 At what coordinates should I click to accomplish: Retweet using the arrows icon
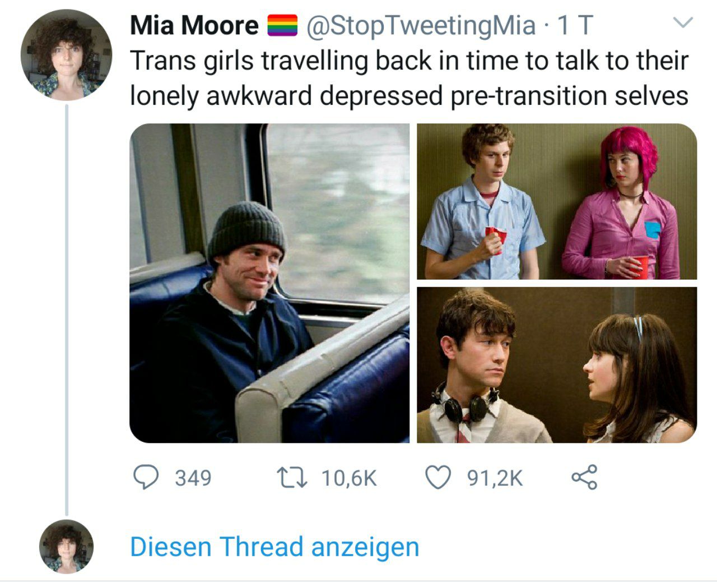[291, 478]
